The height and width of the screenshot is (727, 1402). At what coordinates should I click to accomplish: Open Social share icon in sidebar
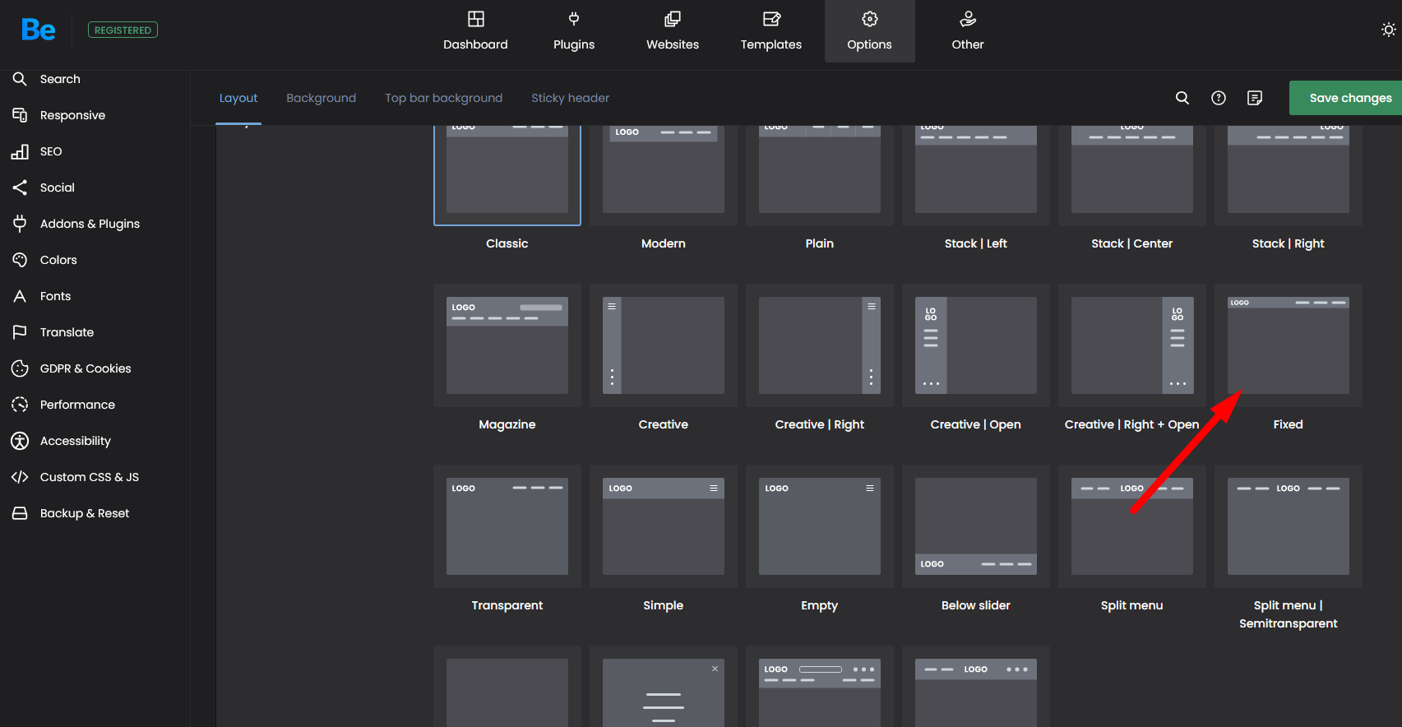[20, 188]
